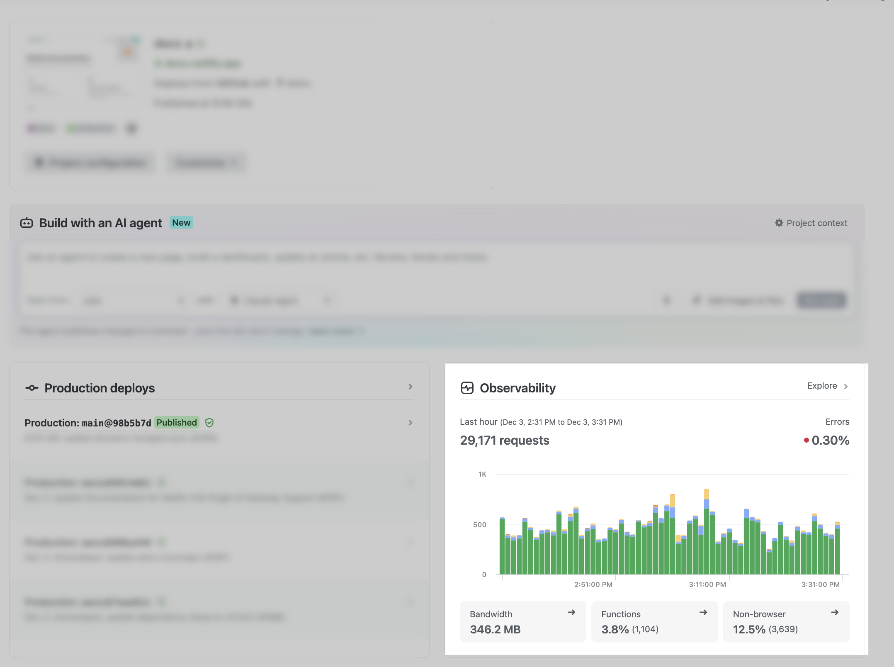Expand the Production deploys panel via its chevron

(410, 387)
